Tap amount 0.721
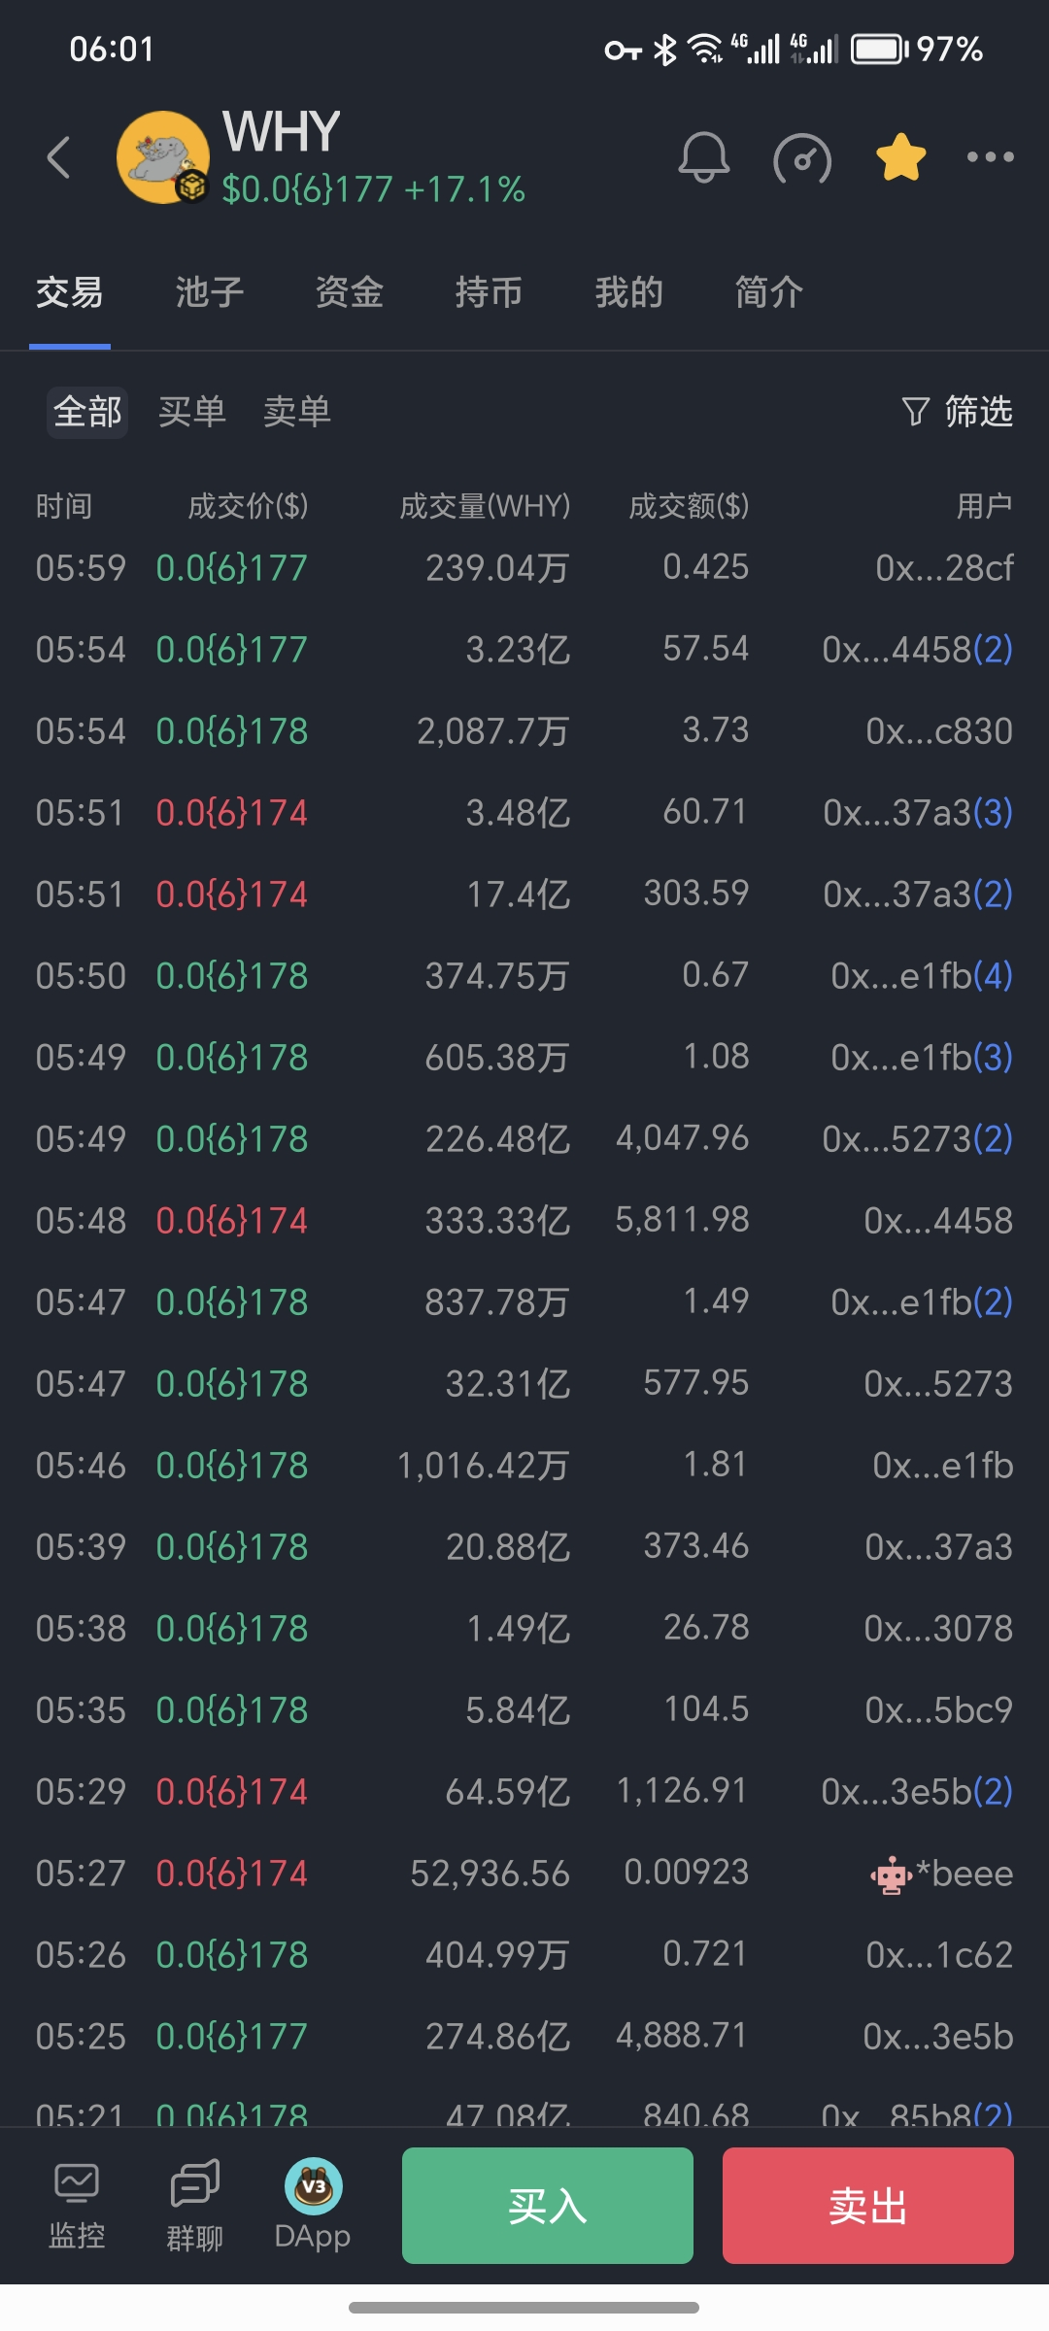Screen dimensions: 1049x2331 (705, 1954)
